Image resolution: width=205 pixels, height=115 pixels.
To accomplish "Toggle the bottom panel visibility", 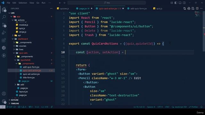I will click(180, 3).
